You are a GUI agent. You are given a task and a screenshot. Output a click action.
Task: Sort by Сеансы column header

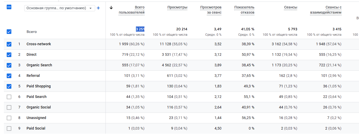[291, 7]
